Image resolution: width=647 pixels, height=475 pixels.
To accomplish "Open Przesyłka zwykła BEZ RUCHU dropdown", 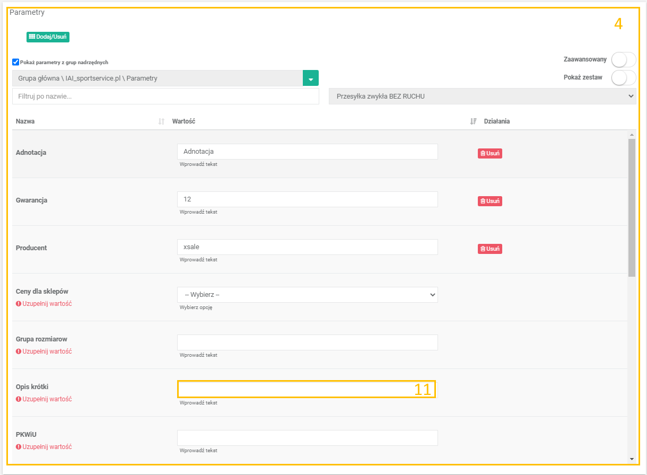I will click(482, 96).
